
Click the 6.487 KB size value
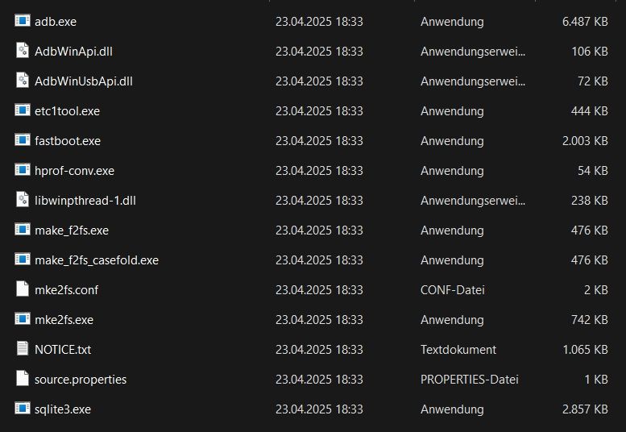[585, 22]
